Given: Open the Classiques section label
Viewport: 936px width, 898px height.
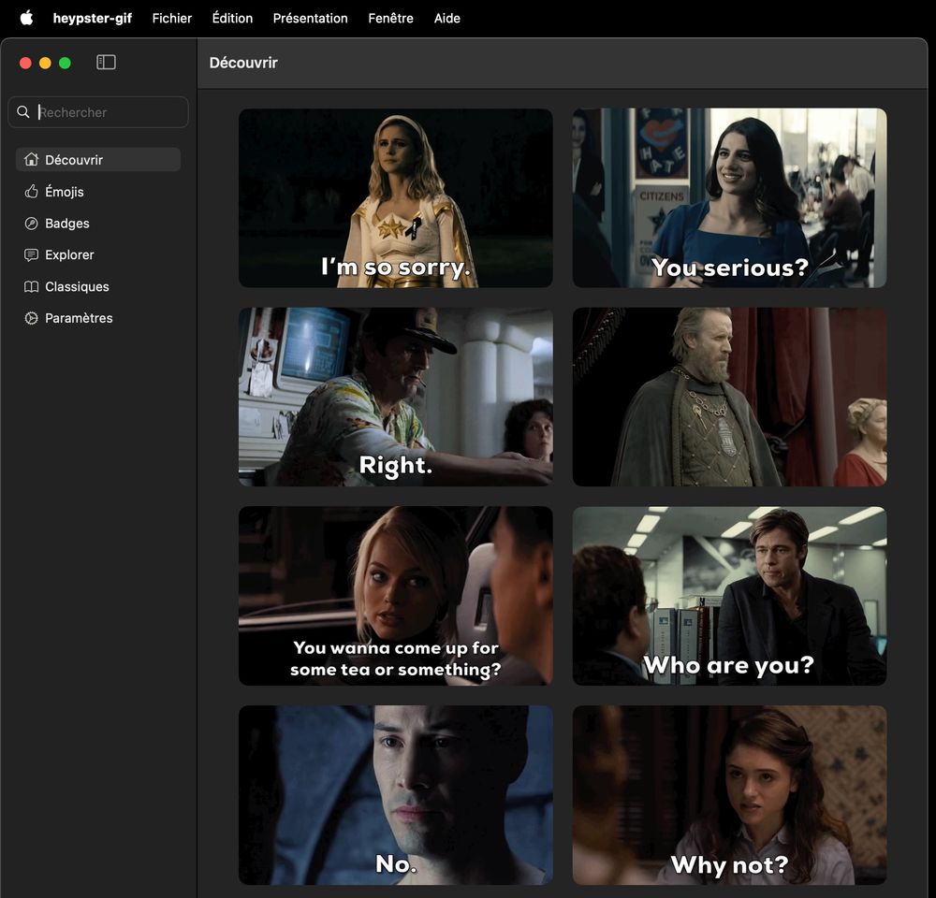Looking at the screenshot, I should point(77,286).
